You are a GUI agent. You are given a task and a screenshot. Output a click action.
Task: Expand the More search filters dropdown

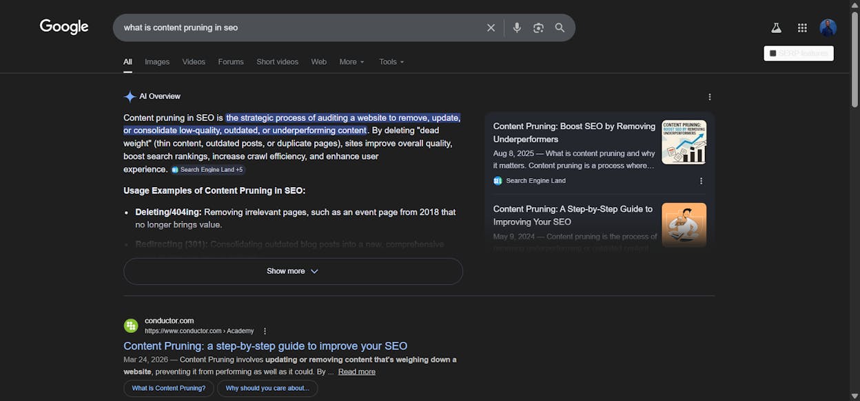[351, 62]
